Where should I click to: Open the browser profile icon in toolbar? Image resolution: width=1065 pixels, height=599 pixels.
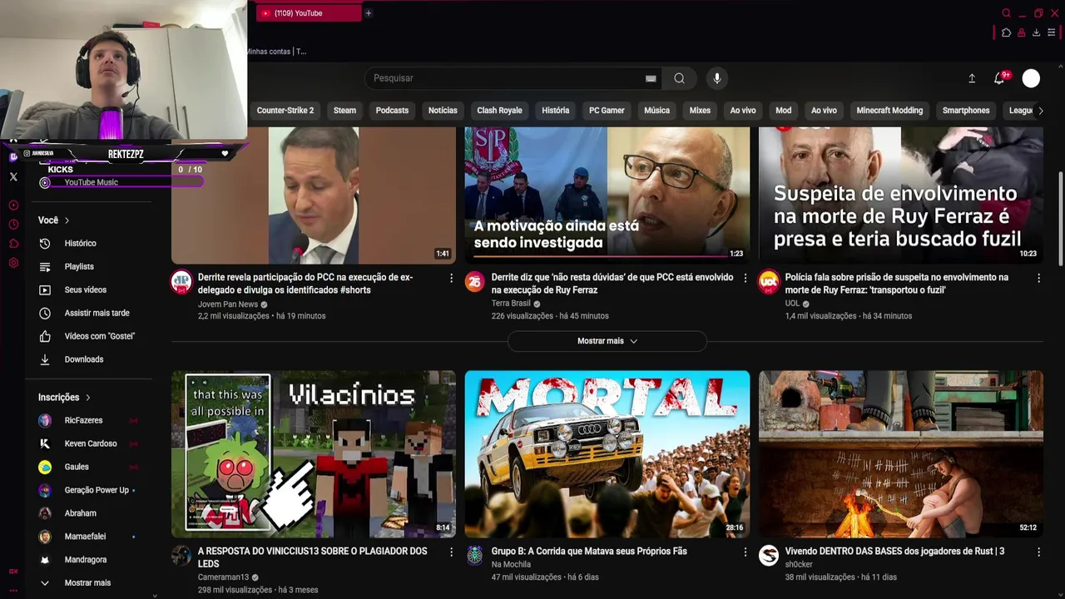tap(1021, 32)
